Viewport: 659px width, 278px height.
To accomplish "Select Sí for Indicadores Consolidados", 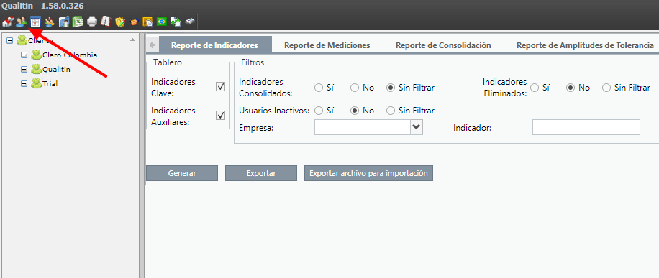I will 319,88.
